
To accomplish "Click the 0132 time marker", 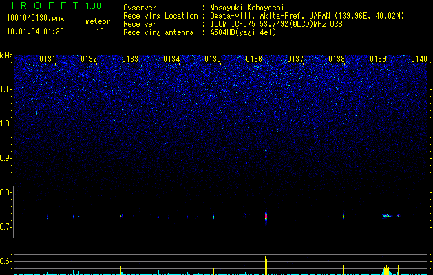I will [x=89, y=58].
